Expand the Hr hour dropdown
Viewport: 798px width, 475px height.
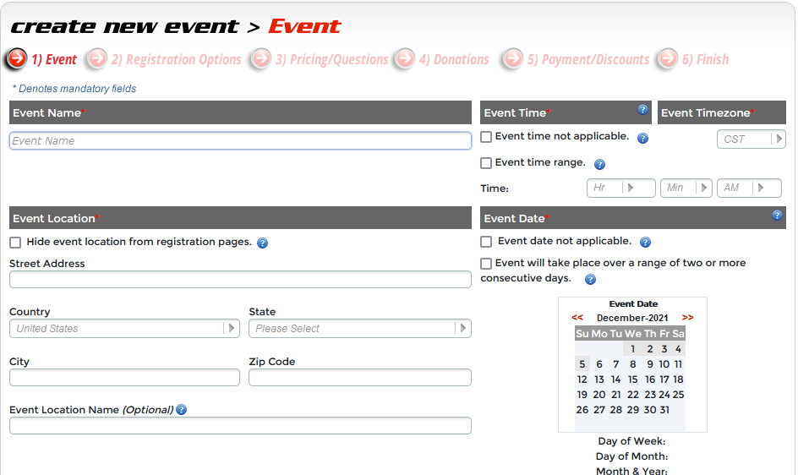[x=620, y=188]
